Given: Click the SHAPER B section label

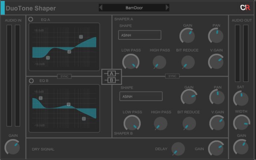Looking at the screenshot, I should tap(123, 133).
